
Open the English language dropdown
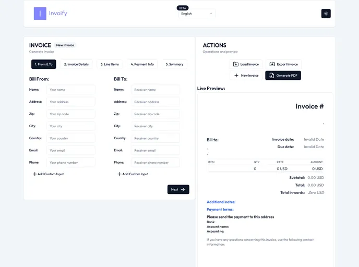tap(196, 14)
